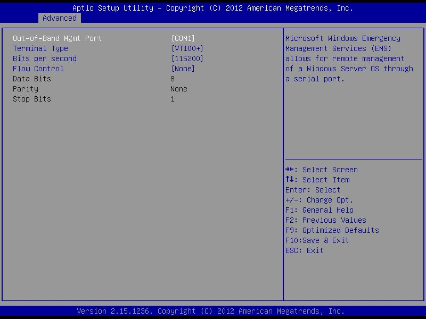Screen dimensions: 426x319
Task: Load F9: Optimized Defaults
Action: click(x=332, y=230)
